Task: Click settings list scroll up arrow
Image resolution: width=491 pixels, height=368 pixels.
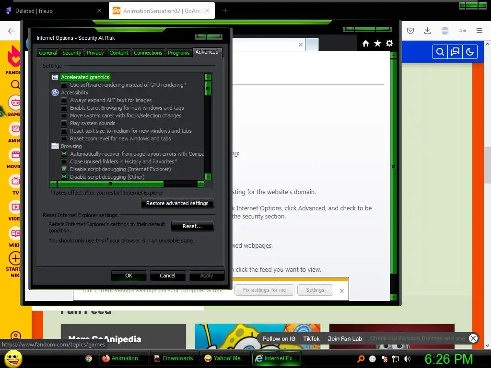Action: (208, 77)
